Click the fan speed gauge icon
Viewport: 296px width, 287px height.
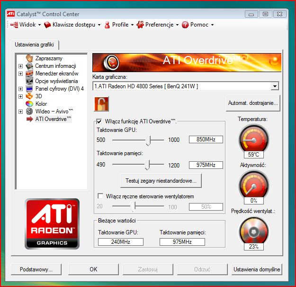coord(254,231)
